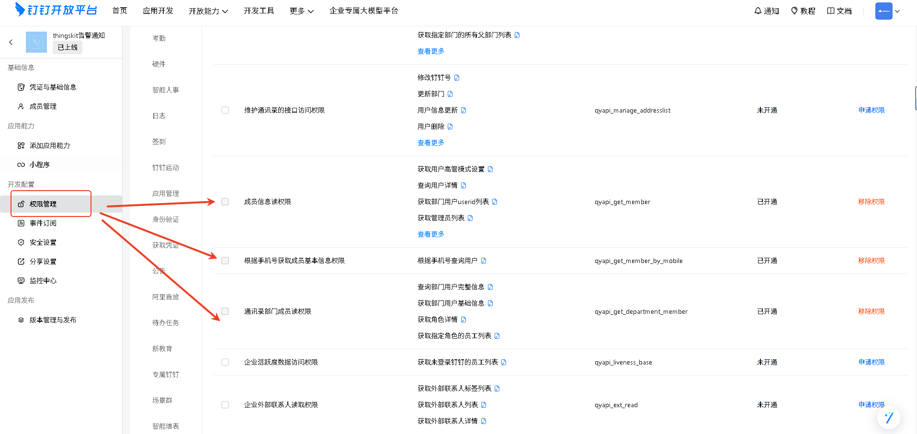Expand the 开放能力 dropdown menu
The image size is (917, 434).
(x=208, y=11)
